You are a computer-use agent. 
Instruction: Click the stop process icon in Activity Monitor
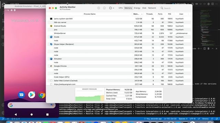coord(99,8)
